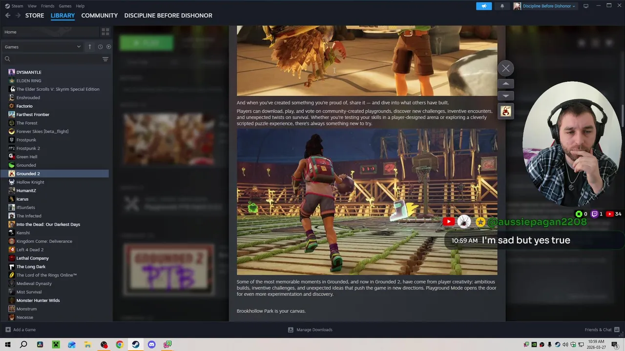The image size is (625, 351).
Task: Navigate back with the left arrow
Action: coord(8,16)
